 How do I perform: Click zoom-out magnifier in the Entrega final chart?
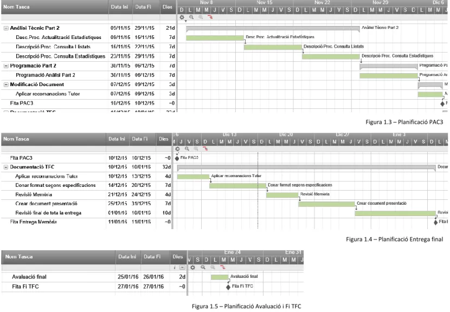point(187,149)
